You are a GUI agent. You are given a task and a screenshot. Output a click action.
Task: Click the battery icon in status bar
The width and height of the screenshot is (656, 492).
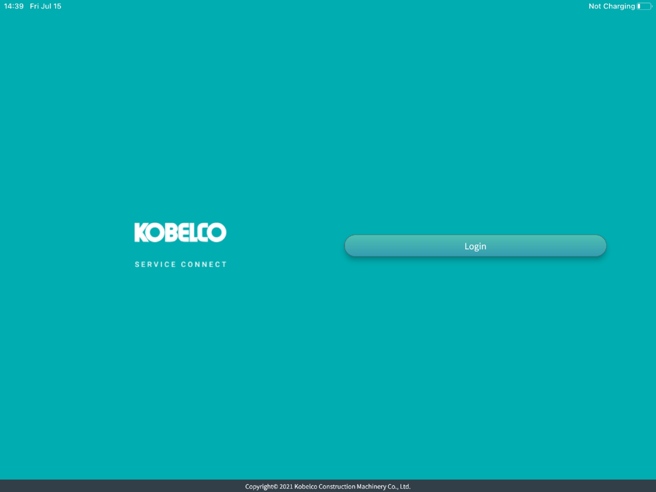coord(644,7)
